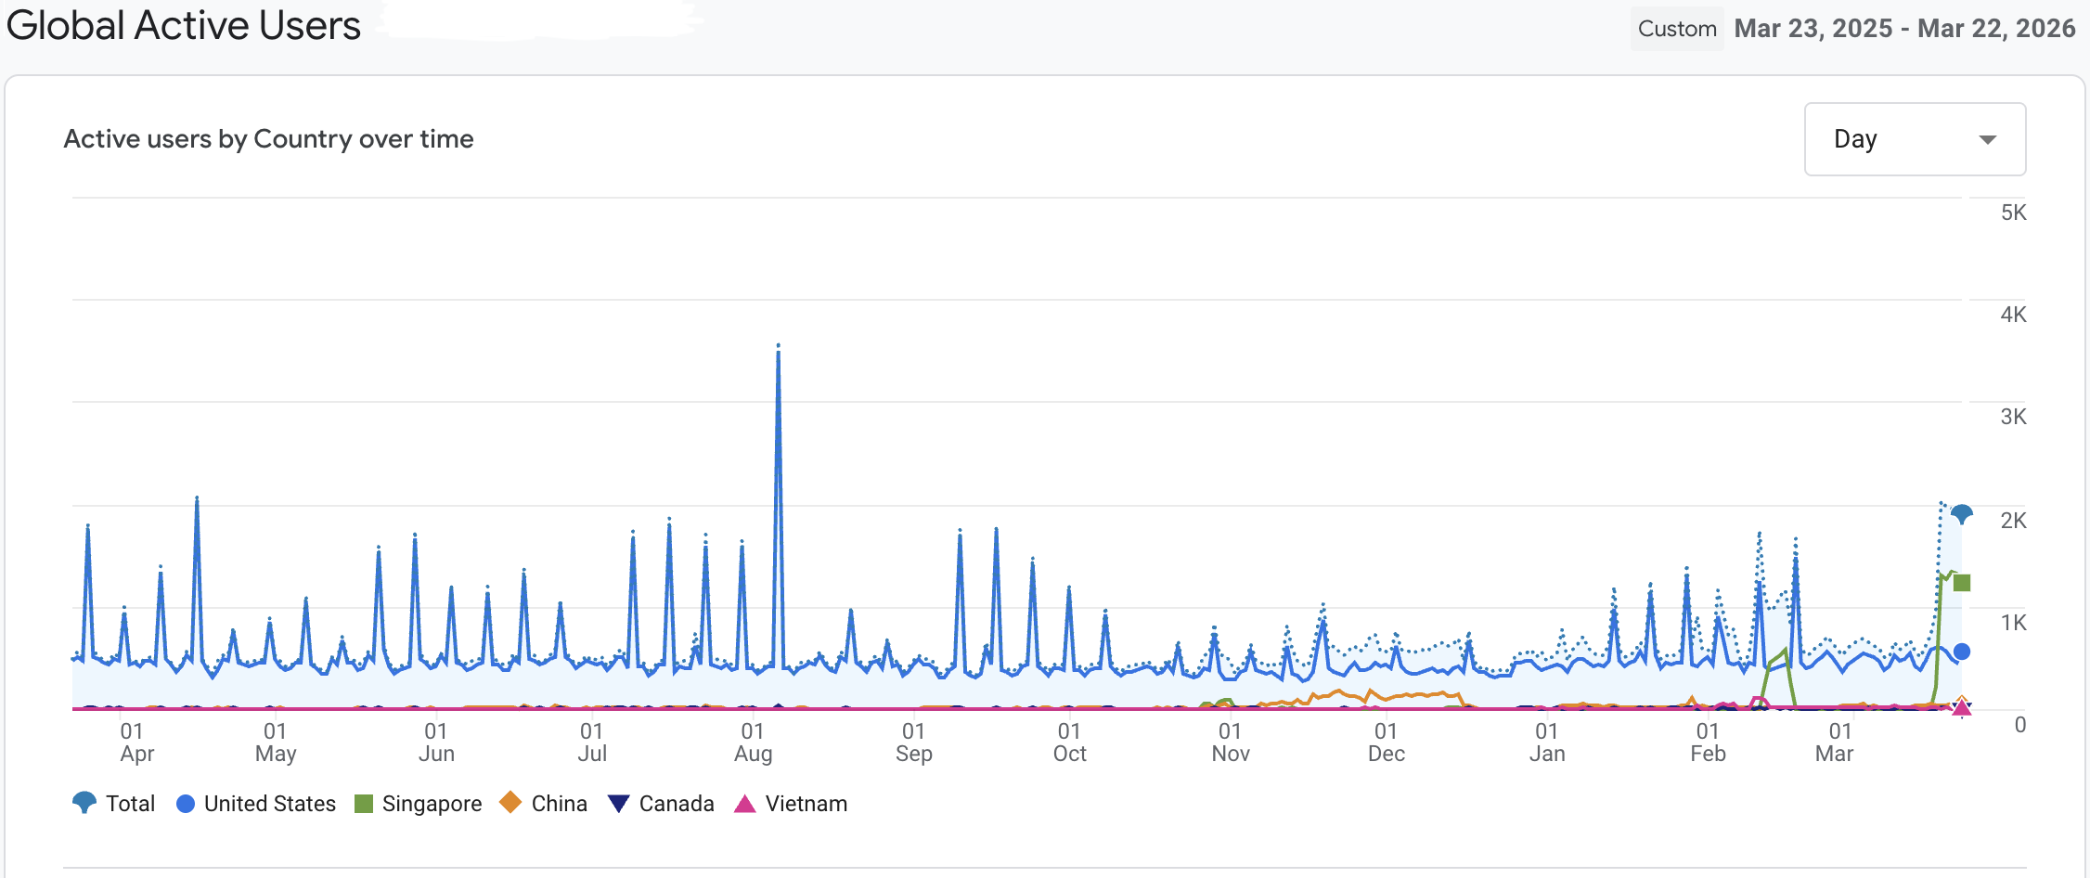The height and width of the screenshot is (878, 2090).
Task: Click the dropdown arrow beside Day
Action: (1987, 140)
